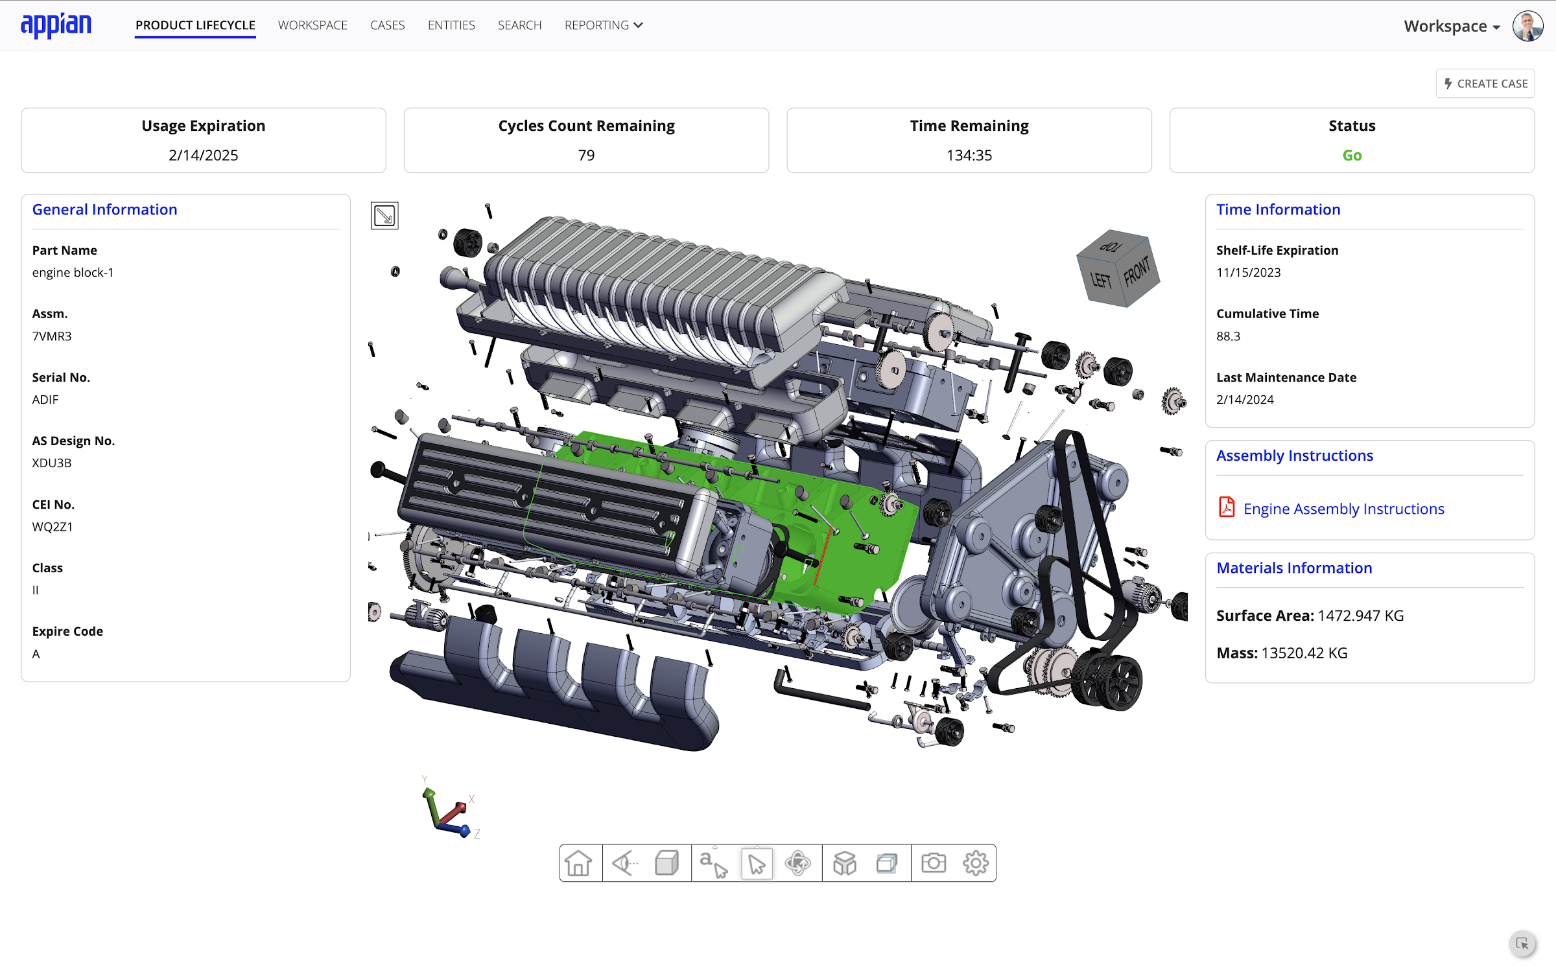1556x972 pixels.
Task: Open the camera view eye tool
Action: pyautogui.click(x=624, y=862)
